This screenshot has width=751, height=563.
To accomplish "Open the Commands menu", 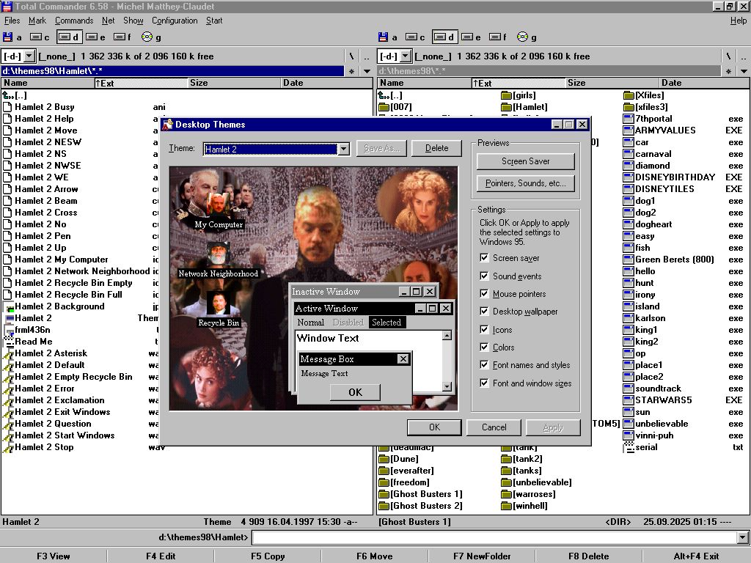I will (x=73, y=21).
